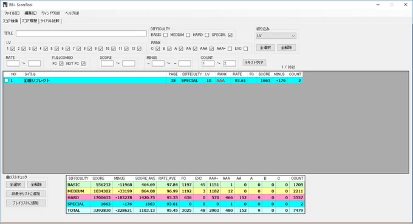The image size is (413, 224).
Task: Sort results by COUNT column header
Action: [295, 75]
